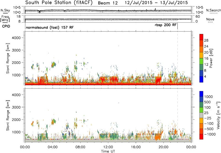This screenshot has width=221, height=153.
Task: Pick the Power color bar segment between 20 and 24
Action: [x=201, y=49]
